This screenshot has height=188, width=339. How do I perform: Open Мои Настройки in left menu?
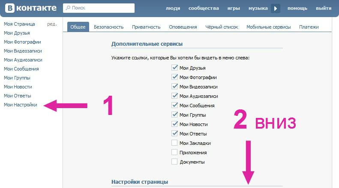tap(21, 105)
